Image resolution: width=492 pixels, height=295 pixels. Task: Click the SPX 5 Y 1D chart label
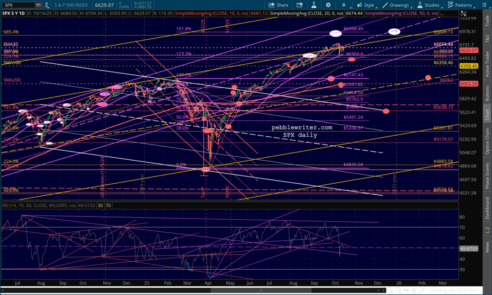pyautogui.click(x=13, y=13)
